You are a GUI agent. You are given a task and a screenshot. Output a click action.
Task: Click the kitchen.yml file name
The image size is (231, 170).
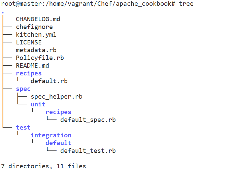36,35
